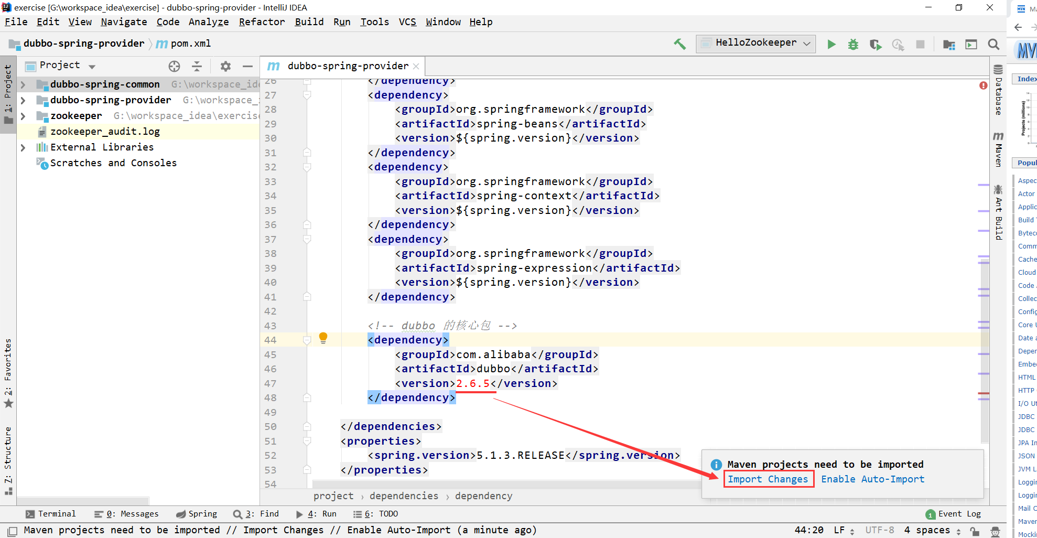Open the Navigate menu
1037x538 pixels.
(124, 22)
